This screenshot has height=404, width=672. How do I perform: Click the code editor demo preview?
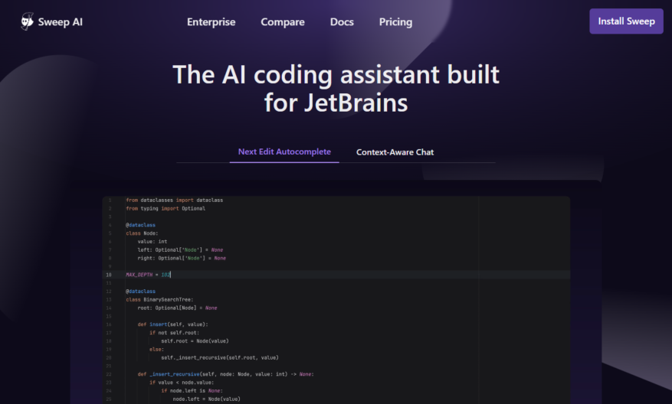point(336,300)
